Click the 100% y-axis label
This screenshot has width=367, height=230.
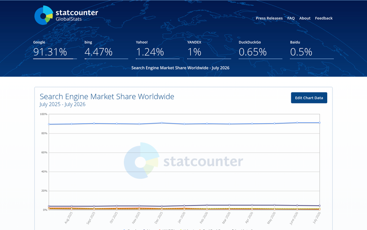[x=43, y=114]
